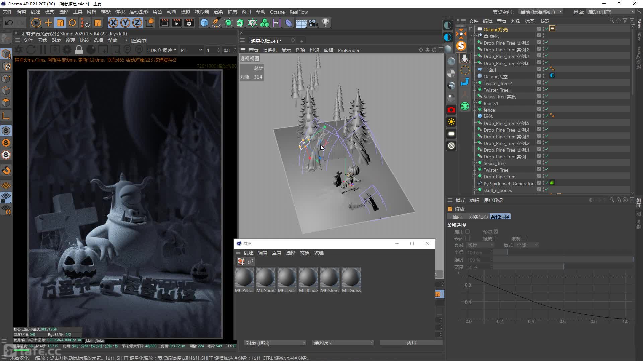Click Render View clapperboard icon
Screen dimensions: 643x361
point(164,23)
